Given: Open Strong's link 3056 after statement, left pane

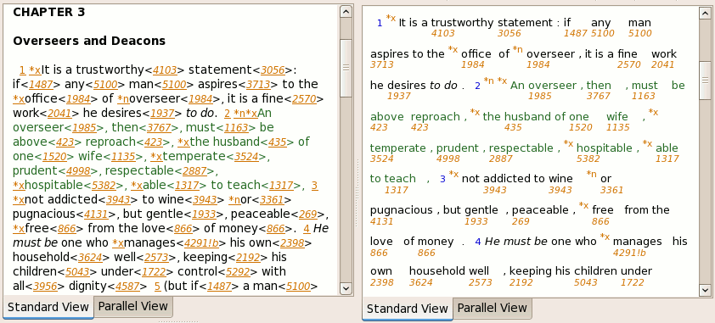Looking at the screenshot, I should (x=273, y=70).
